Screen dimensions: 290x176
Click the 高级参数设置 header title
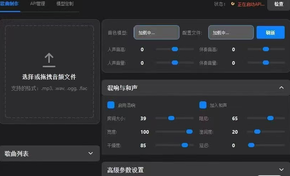(x=125, y=170)
